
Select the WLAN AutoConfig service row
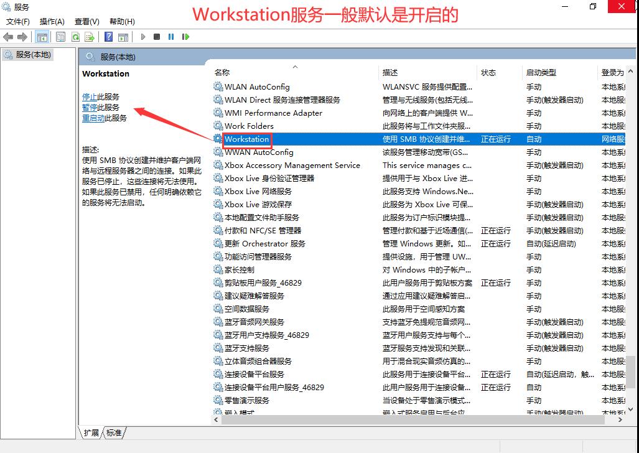pyautogui.click(x=261, y=86)
